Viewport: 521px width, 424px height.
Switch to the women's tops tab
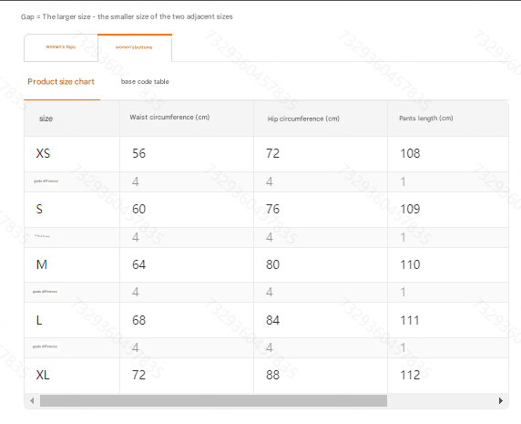tap(61, 47)
